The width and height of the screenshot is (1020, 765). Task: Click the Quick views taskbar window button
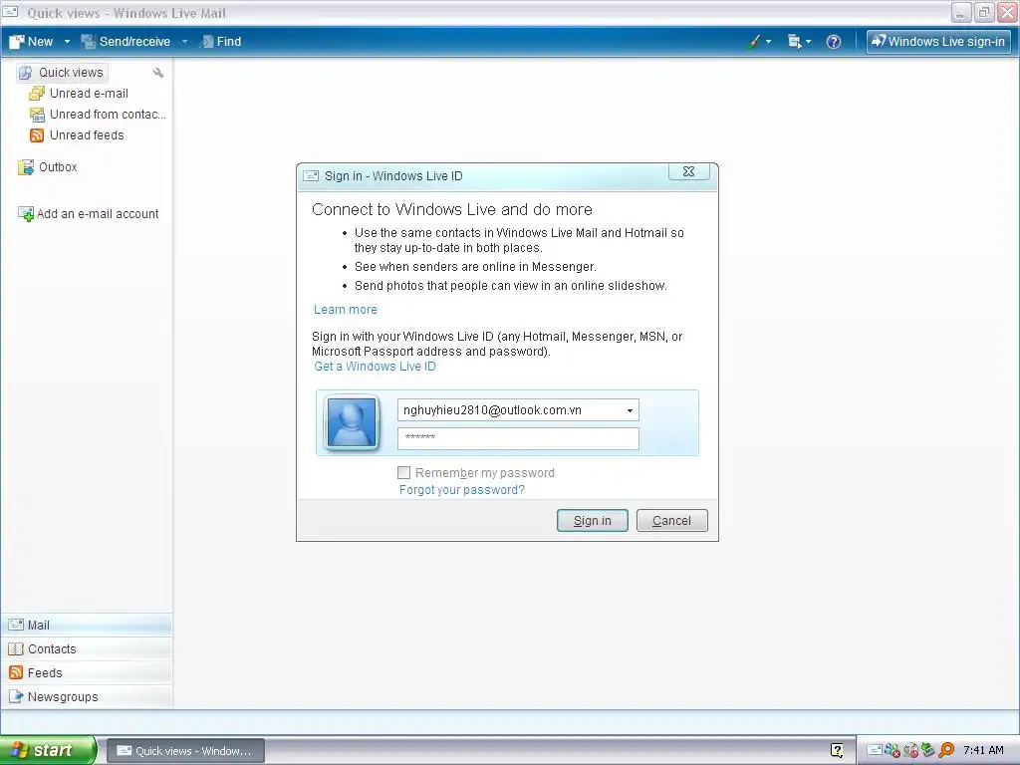click(x=185, y=751)
